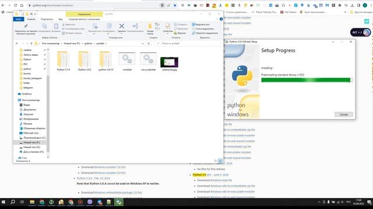Select 'Новый том (F:)' in navigation pane
This screenshot has height=209, width=373.
(31, 142)
